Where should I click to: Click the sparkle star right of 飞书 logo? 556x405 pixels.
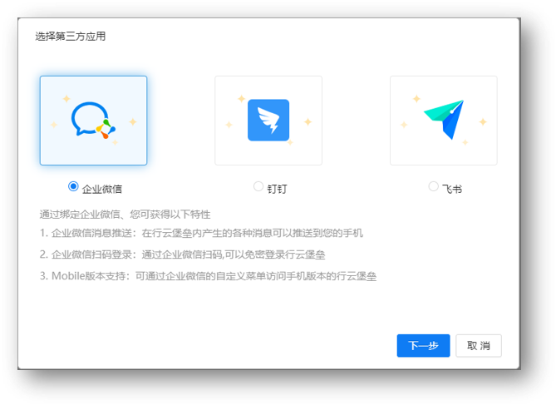[483, 121]
